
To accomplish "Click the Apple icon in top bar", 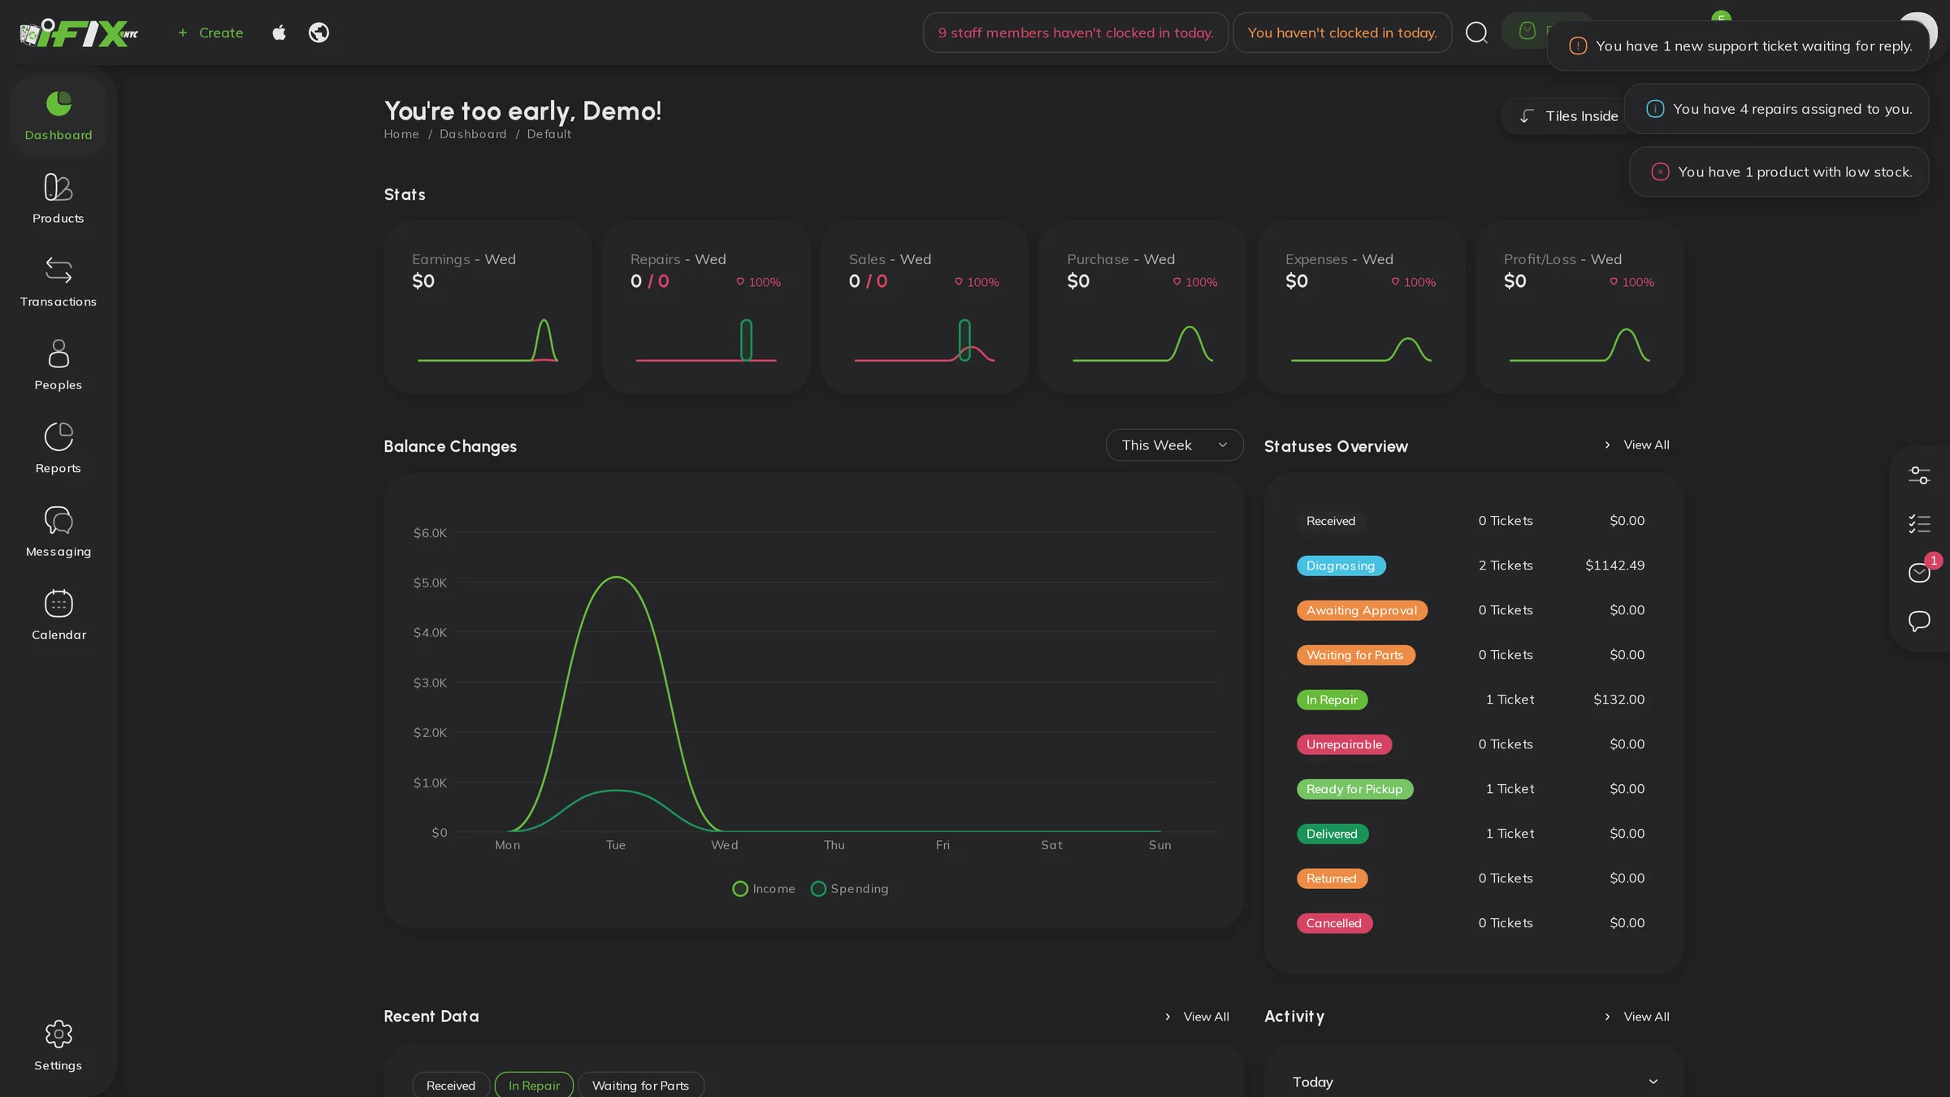I will click(x=279, y=33).
